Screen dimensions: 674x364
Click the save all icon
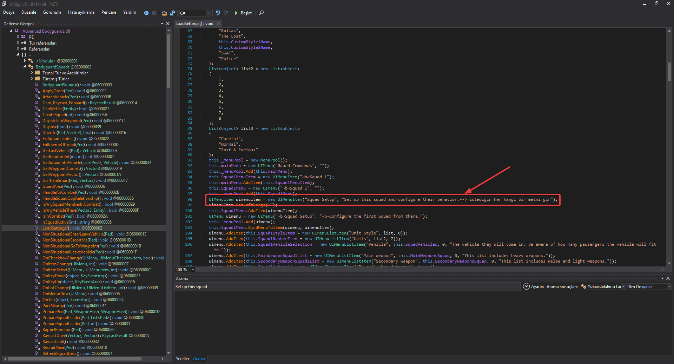(172, 13)
